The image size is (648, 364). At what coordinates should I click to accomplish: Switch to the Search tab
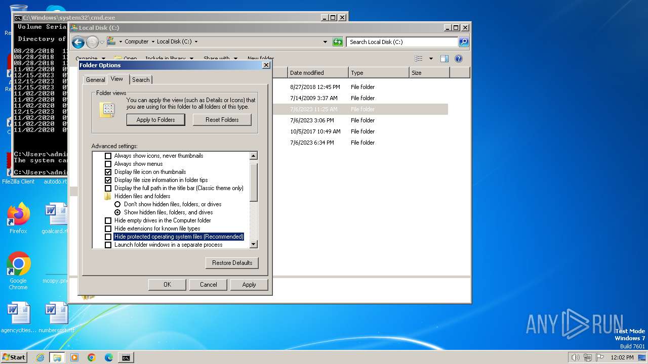[141, 80]
